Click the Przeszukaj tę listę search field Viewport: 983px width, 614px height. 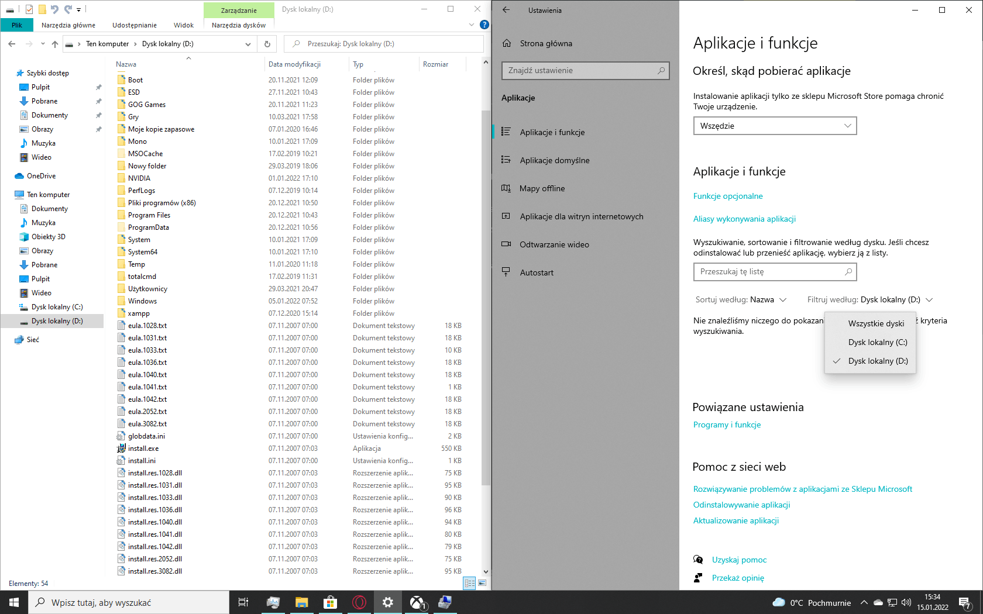pyautogui.click(x=775, y=272)
